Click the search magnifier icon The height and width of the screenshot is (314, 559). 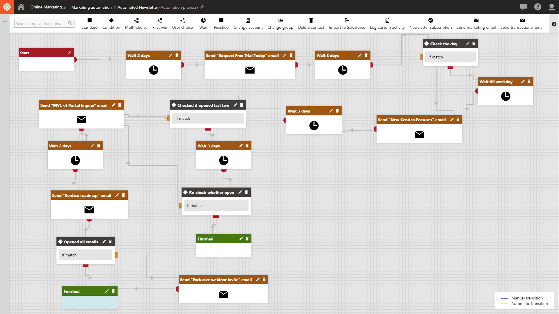[x=70, y=23]
